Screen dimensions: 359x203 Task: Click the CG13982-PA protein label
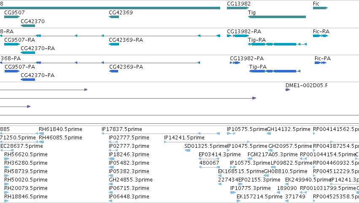tap(247, 58)
